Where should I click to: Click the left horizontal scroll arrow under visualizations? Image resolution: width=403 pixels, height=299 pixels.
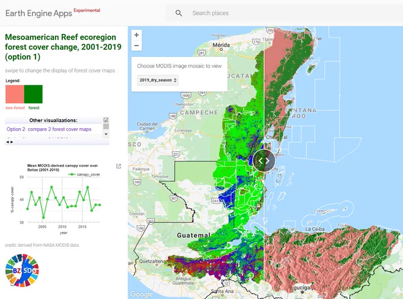pyautogui.click(x=8, y=142)
